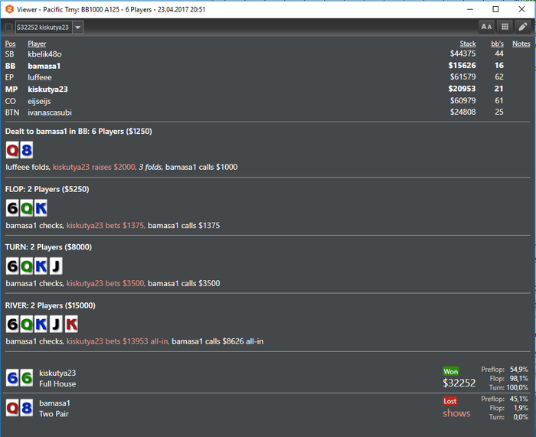Viewport: 536px width, 437px height.
Task: Click the font size AA icon
Action: pos(486,27)
